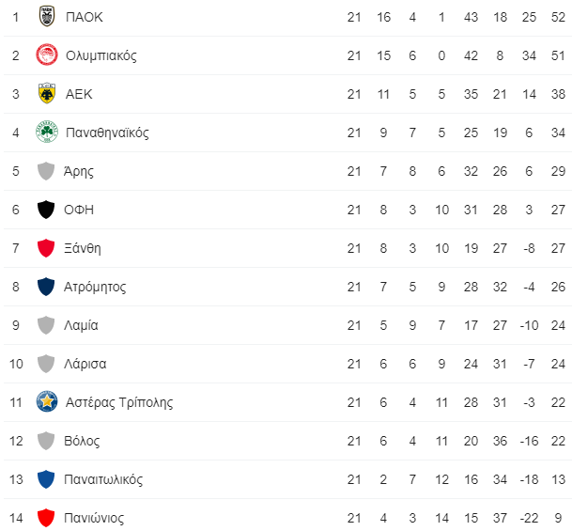Click the Παναθηναϊκός green shamrock logo
This screenshot has width=572, height=531.
[x=47, y=133]
